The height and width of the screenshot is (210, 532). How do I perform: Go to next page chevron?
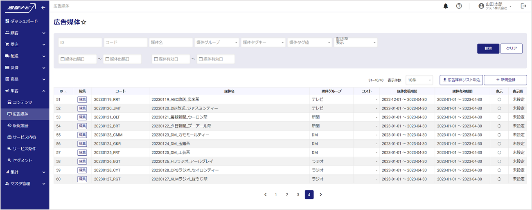pyautogui.click(x=320, y=195)
